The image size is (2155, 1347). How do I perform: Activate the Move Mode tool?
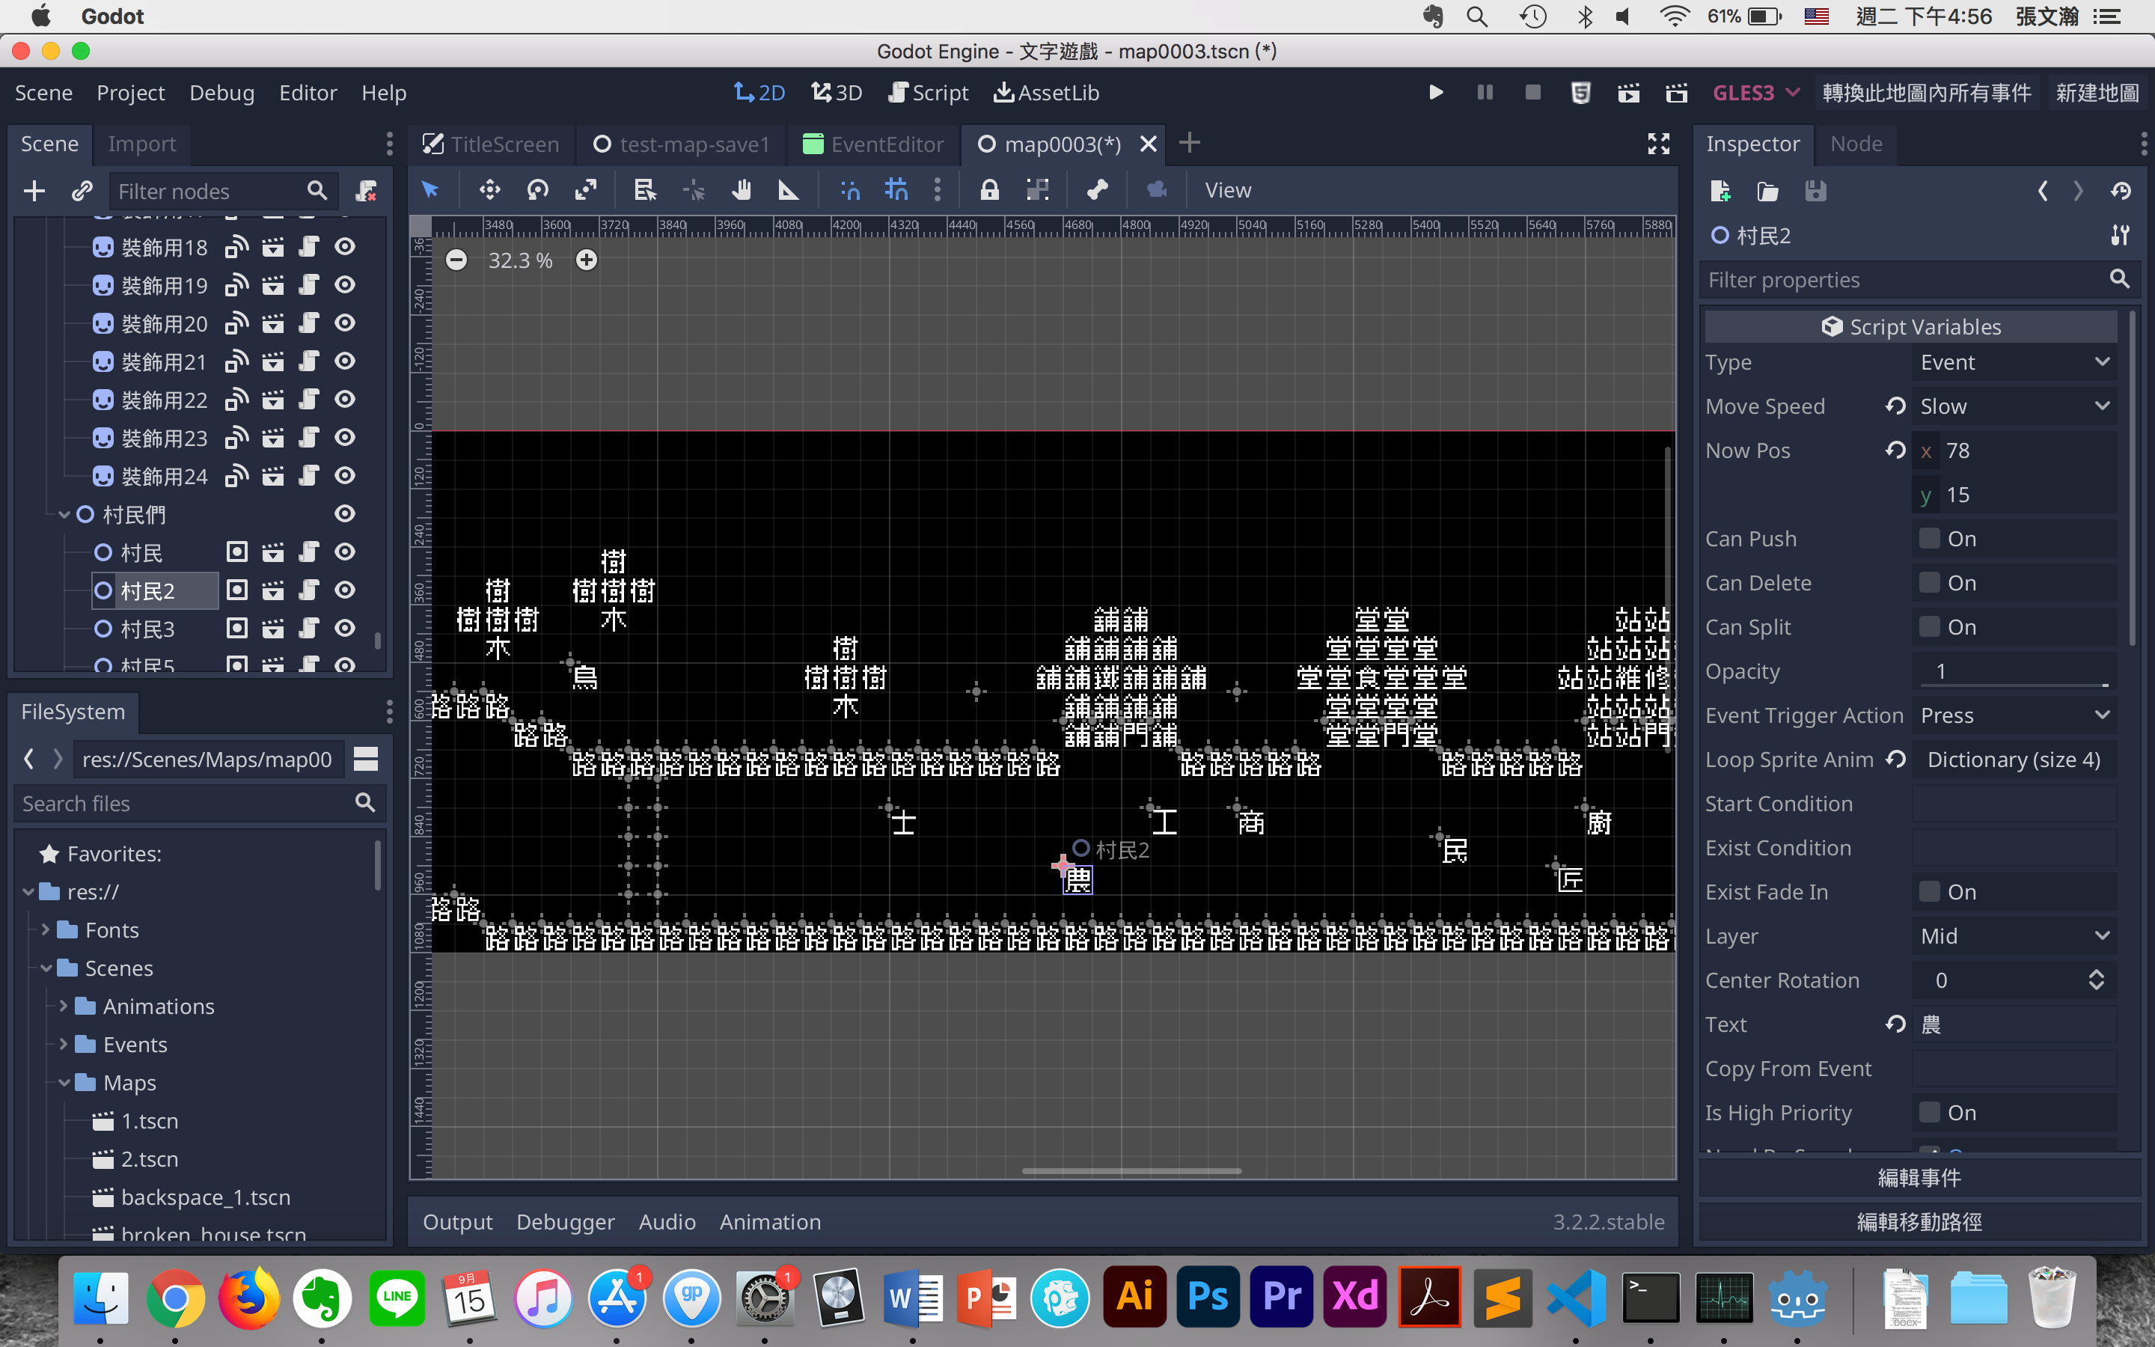[489, 190]
